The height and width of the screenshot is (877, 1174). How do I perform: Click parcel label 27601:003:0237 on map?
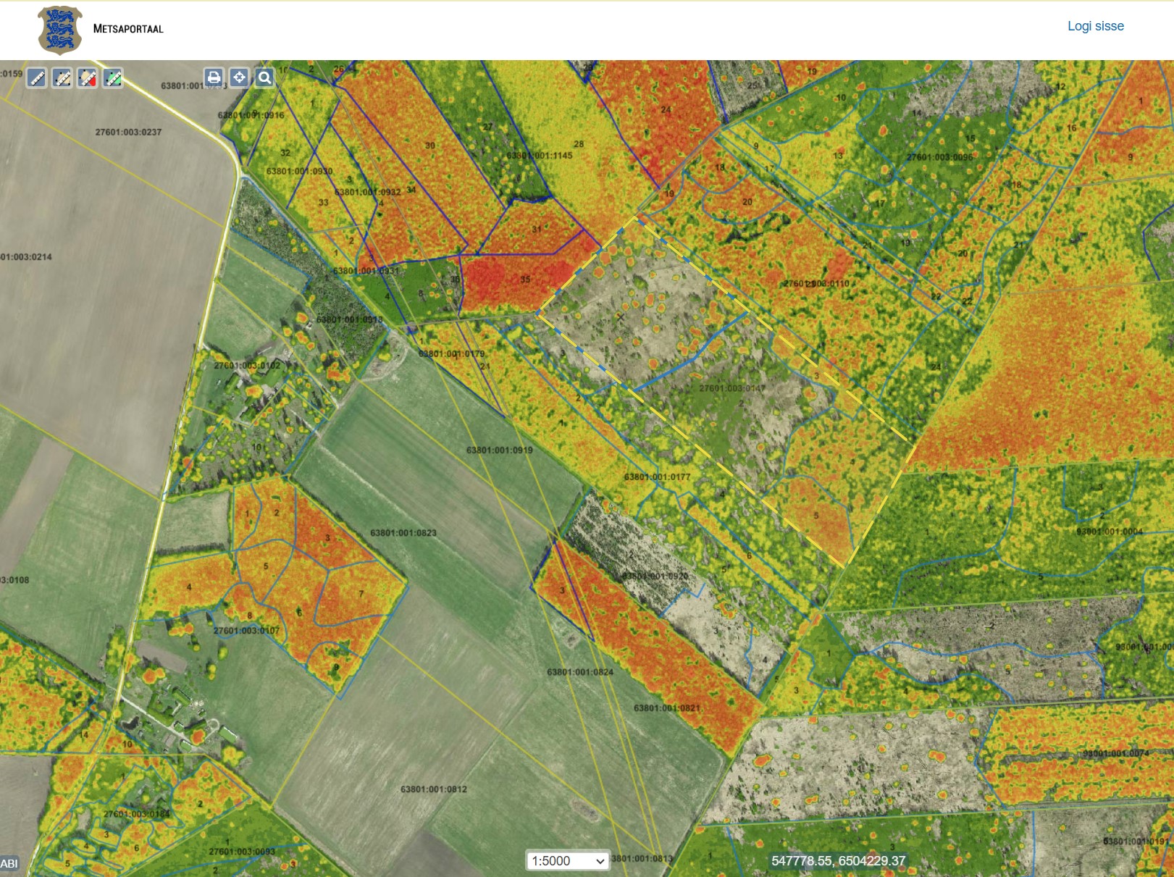[x=128, y=133]
